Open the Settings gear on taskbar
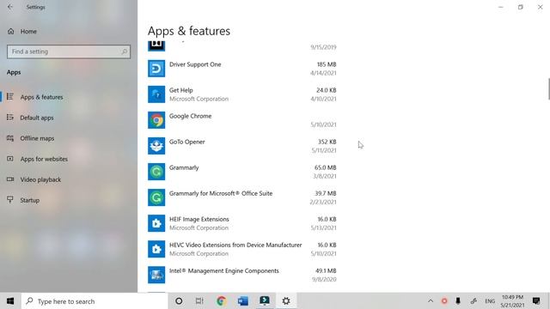Image resolution: width=550 pixels, height=309 pixels. [286, 301]
